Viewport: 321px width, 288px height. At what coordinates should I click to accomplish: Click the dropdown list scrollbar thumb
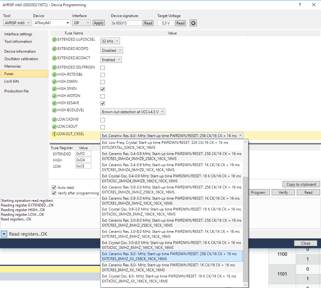click(245, 229)
